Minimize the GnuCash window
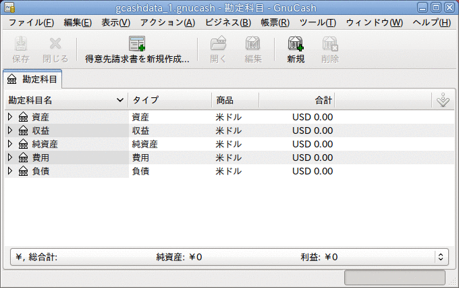459x288 pixels. click(422, 7)
